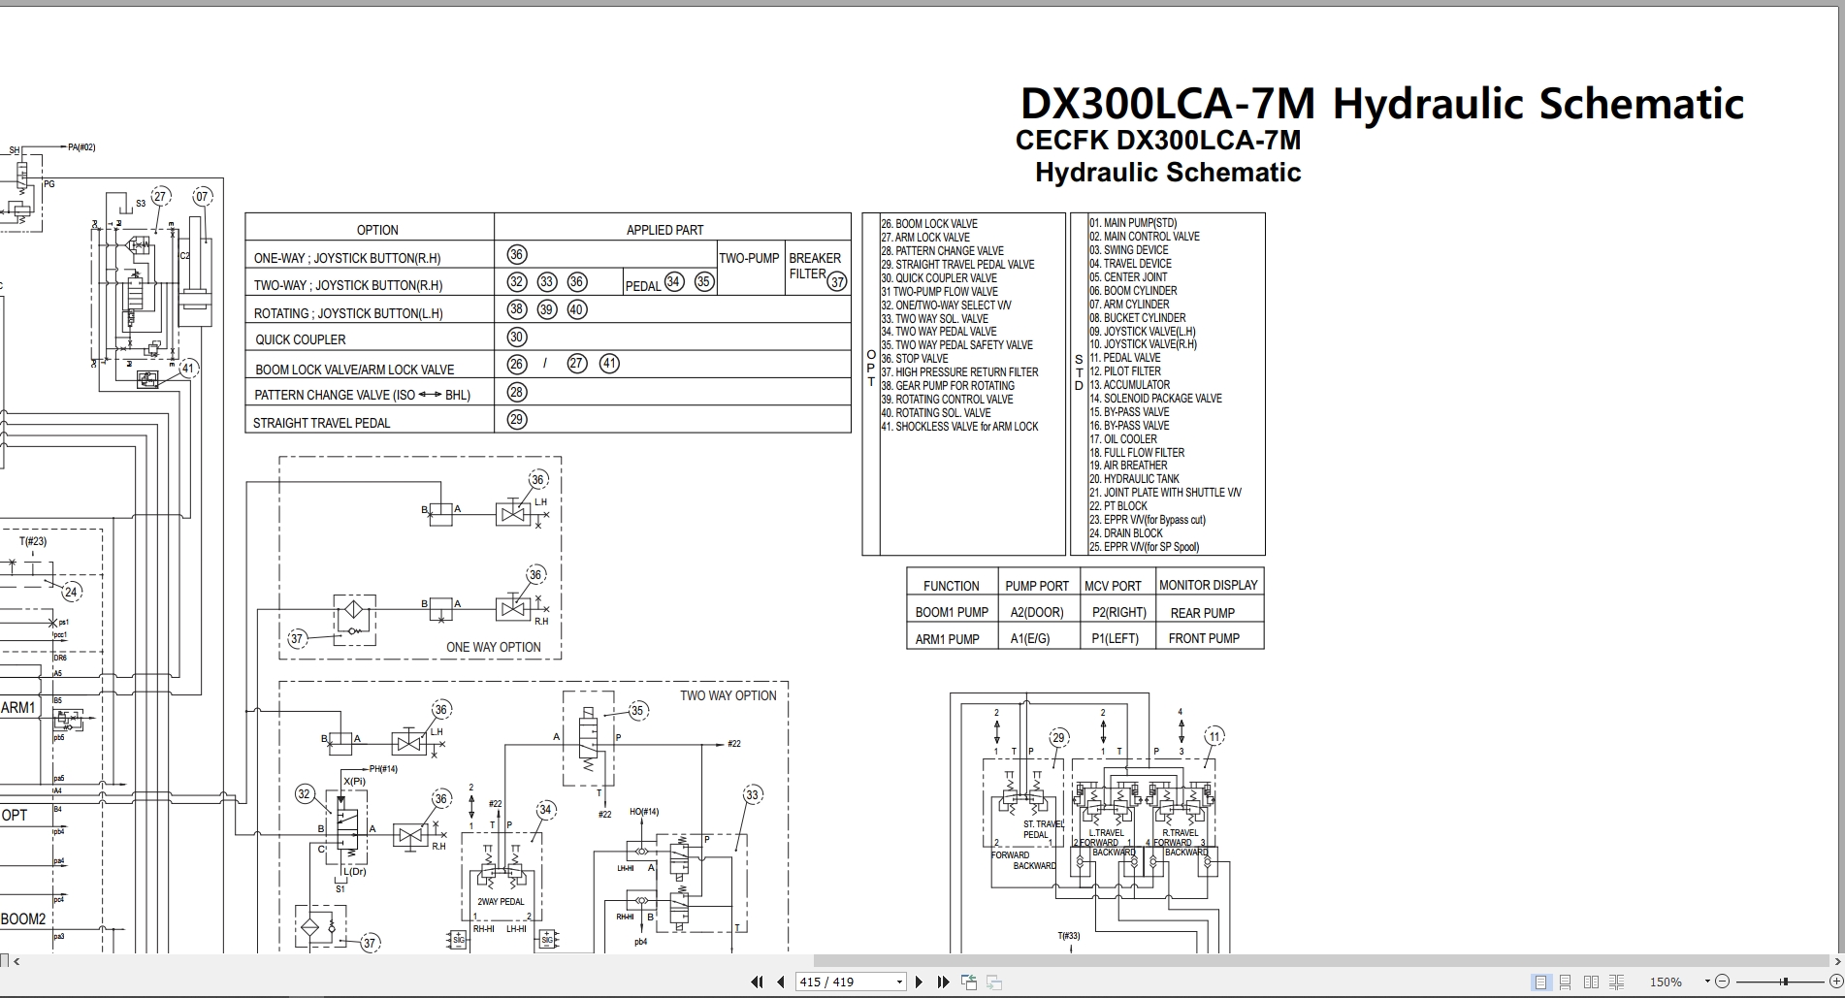The image size is (1845, 998).
Task: Click 30. QUICK COUPLER VALVE entry
Action: (939, 277)
